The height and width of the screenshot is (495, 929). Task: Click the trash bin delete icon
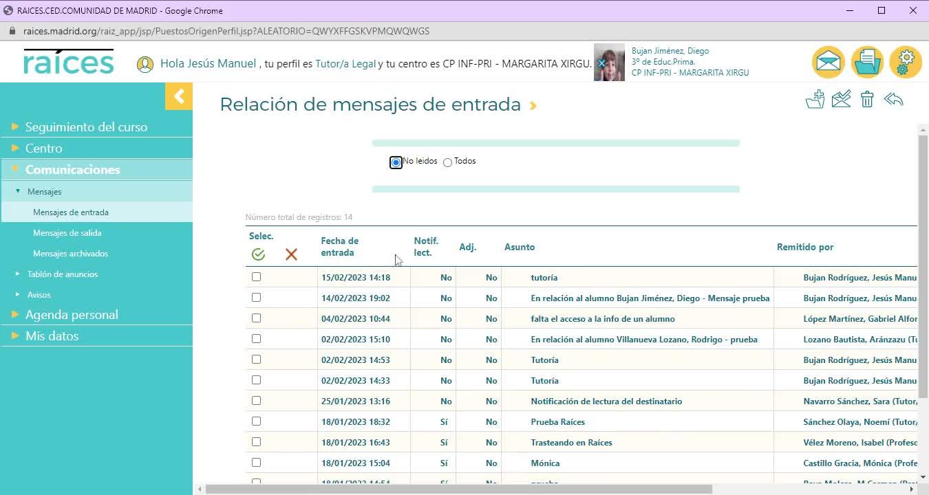coord(867,100)
